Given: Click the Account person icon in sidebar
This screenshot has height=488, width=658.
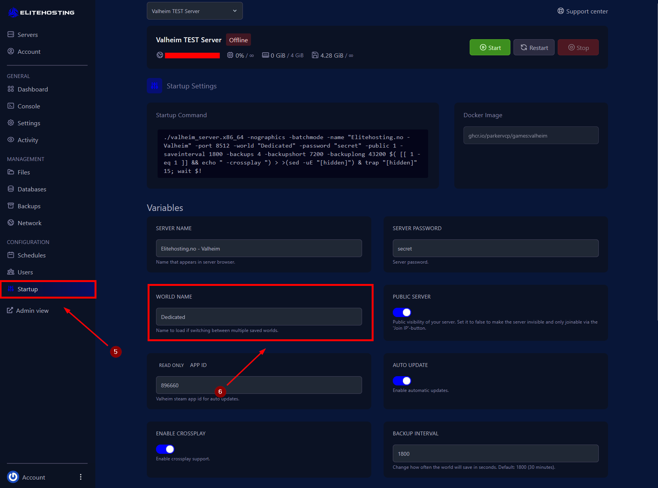Looking at the screenshot, I should [11, 51].
